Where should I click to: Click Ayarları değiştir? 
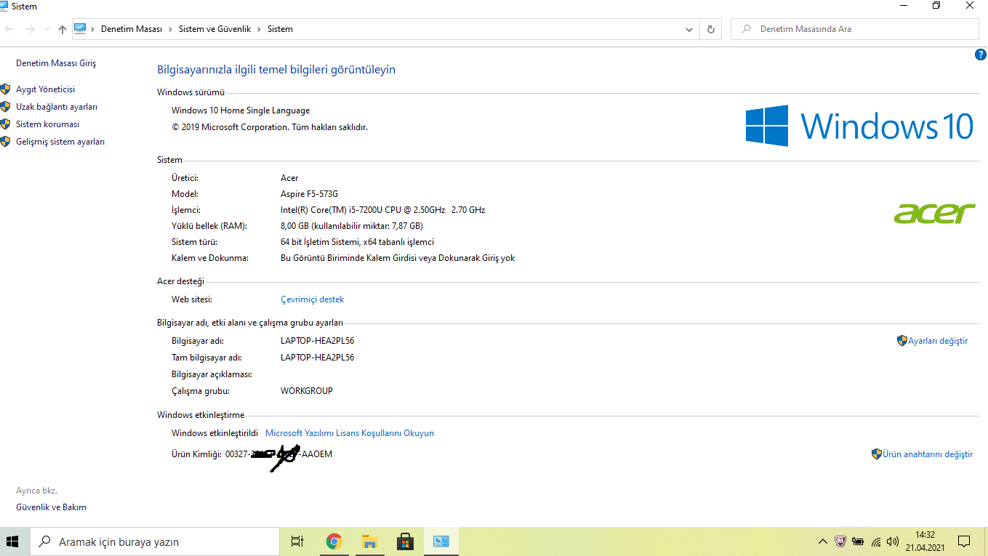coord(938,341)
